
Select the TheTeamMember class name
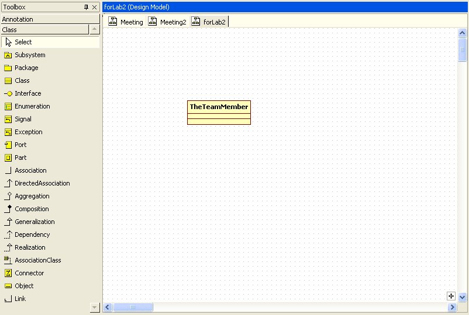click(x=219, y=107)
